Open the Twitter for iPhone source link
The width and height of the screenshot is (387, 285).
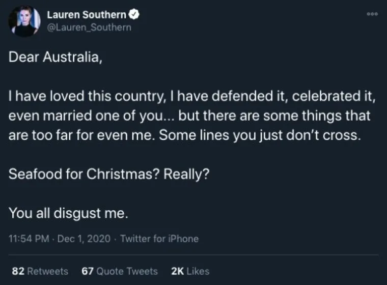coord(159,238)
